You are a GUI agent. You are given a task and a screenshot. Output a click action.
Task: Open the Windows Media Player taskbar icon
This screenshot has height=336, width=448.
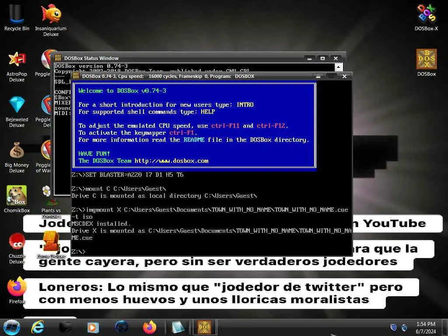(93, 327)
